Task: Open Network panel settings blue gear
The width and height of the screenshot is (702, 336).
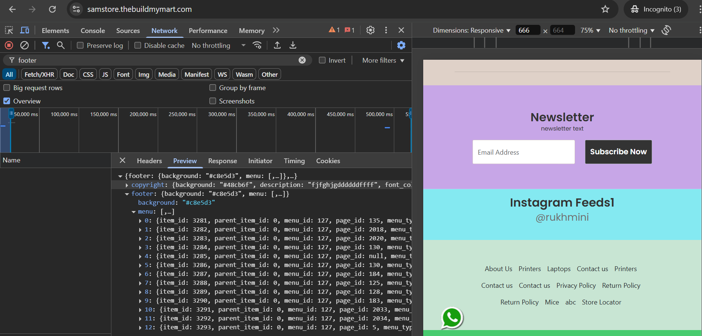Action: (401, 45)
